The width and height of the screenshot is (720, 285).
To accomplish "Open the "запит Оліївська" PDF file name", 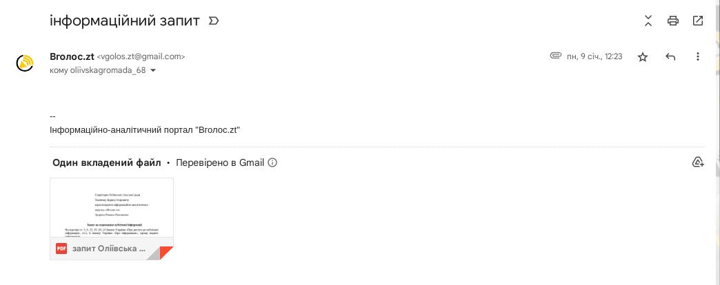I will (x=109, y=249).
